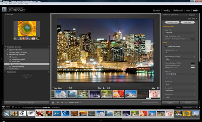Collapse the Template Browser panel

(5, 47)
